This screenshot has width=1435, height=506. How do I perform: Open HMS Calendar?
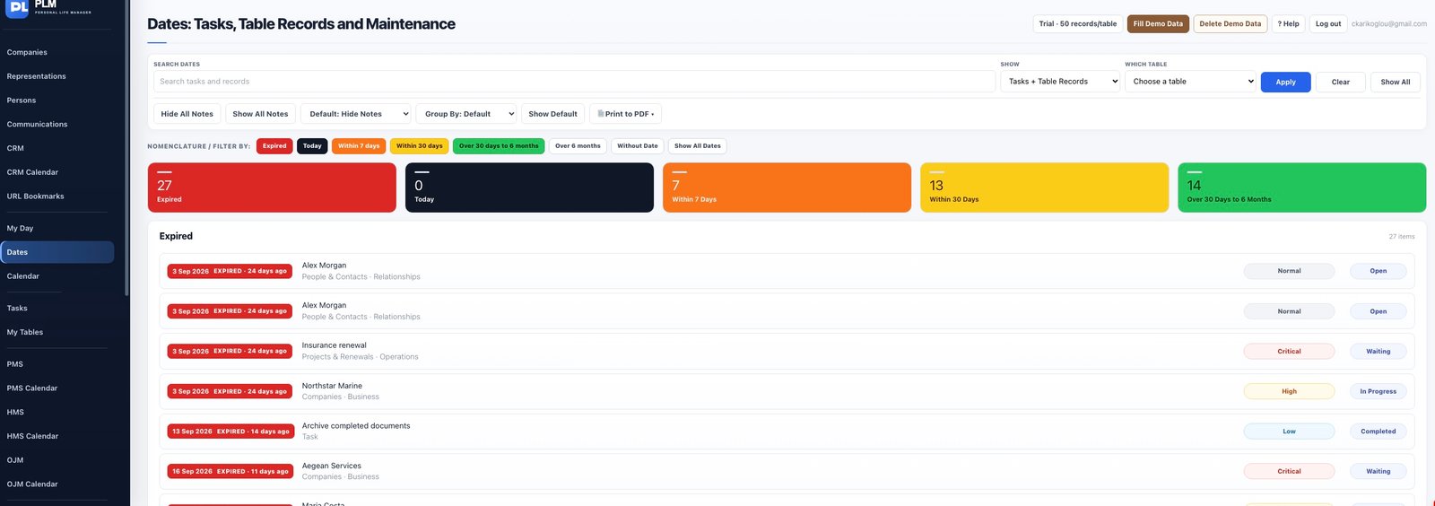click(32, 436)
